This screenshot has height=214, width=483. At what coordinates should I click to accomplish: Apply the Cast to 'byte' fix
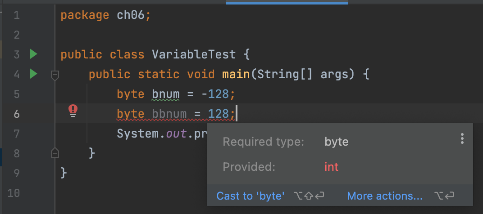click(251, 196)
